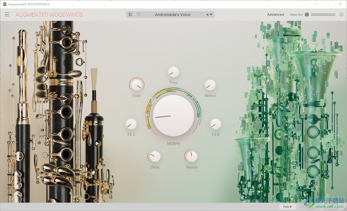Click the Delay effect knob
347x211 pixels.
tap(155, 157)
